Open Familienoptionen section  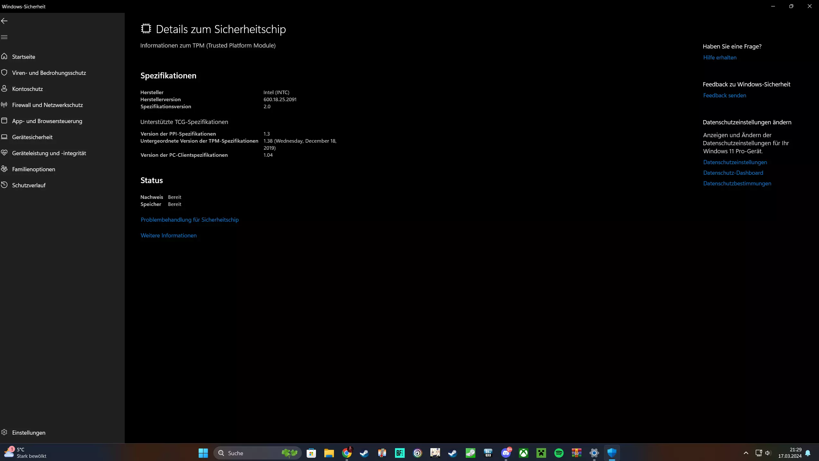(x=33, y=169)
